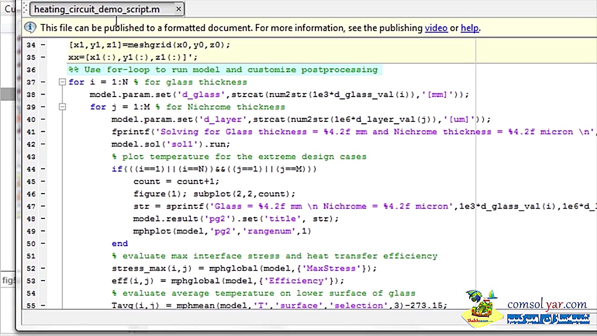Click the 'count = count+1;' line
Image resolution: width=597 pixels, height=336 pixels.
[176, 182]
